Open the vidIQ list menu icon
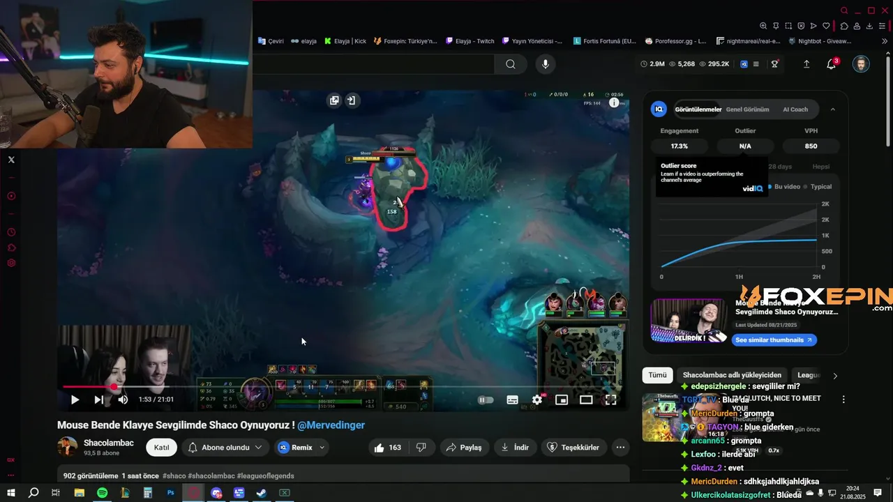The width and height of the screenshot is (893, 502). (x=756, y=64)
